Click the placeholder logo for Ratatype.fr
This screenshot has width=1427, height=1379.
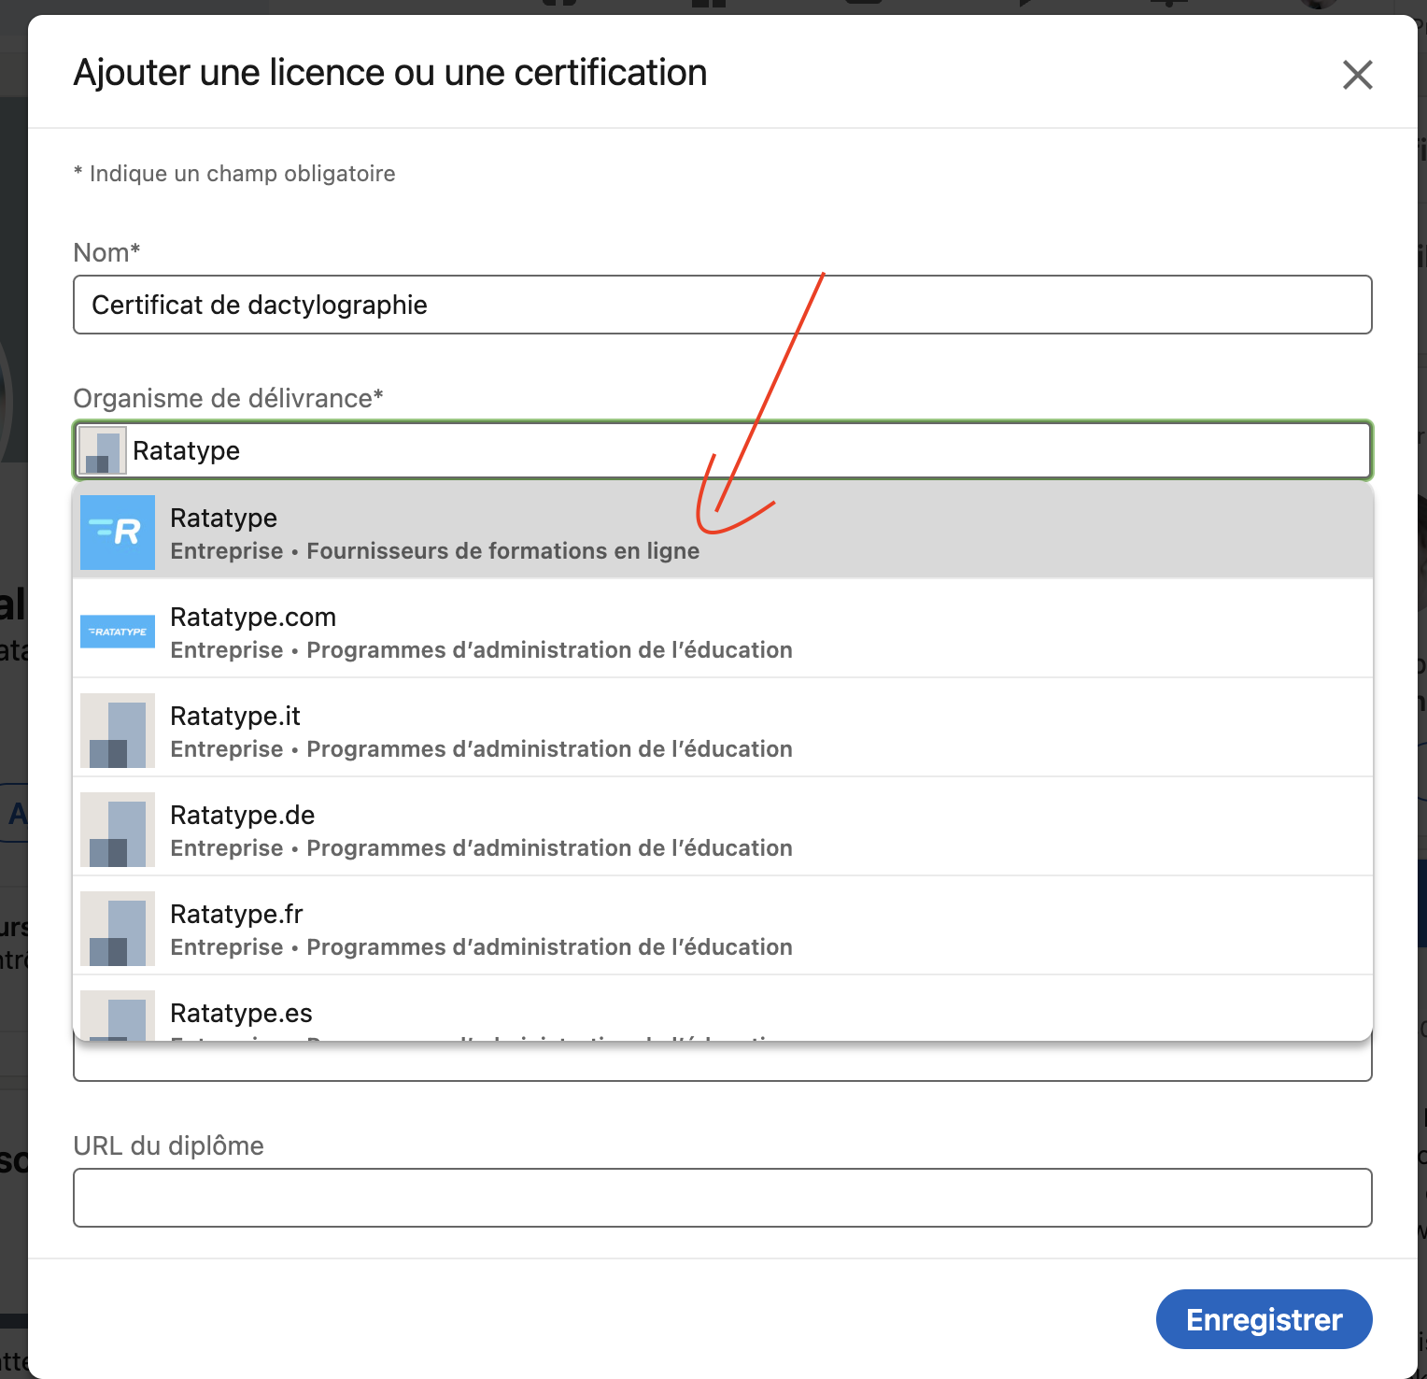coord(118,929)
